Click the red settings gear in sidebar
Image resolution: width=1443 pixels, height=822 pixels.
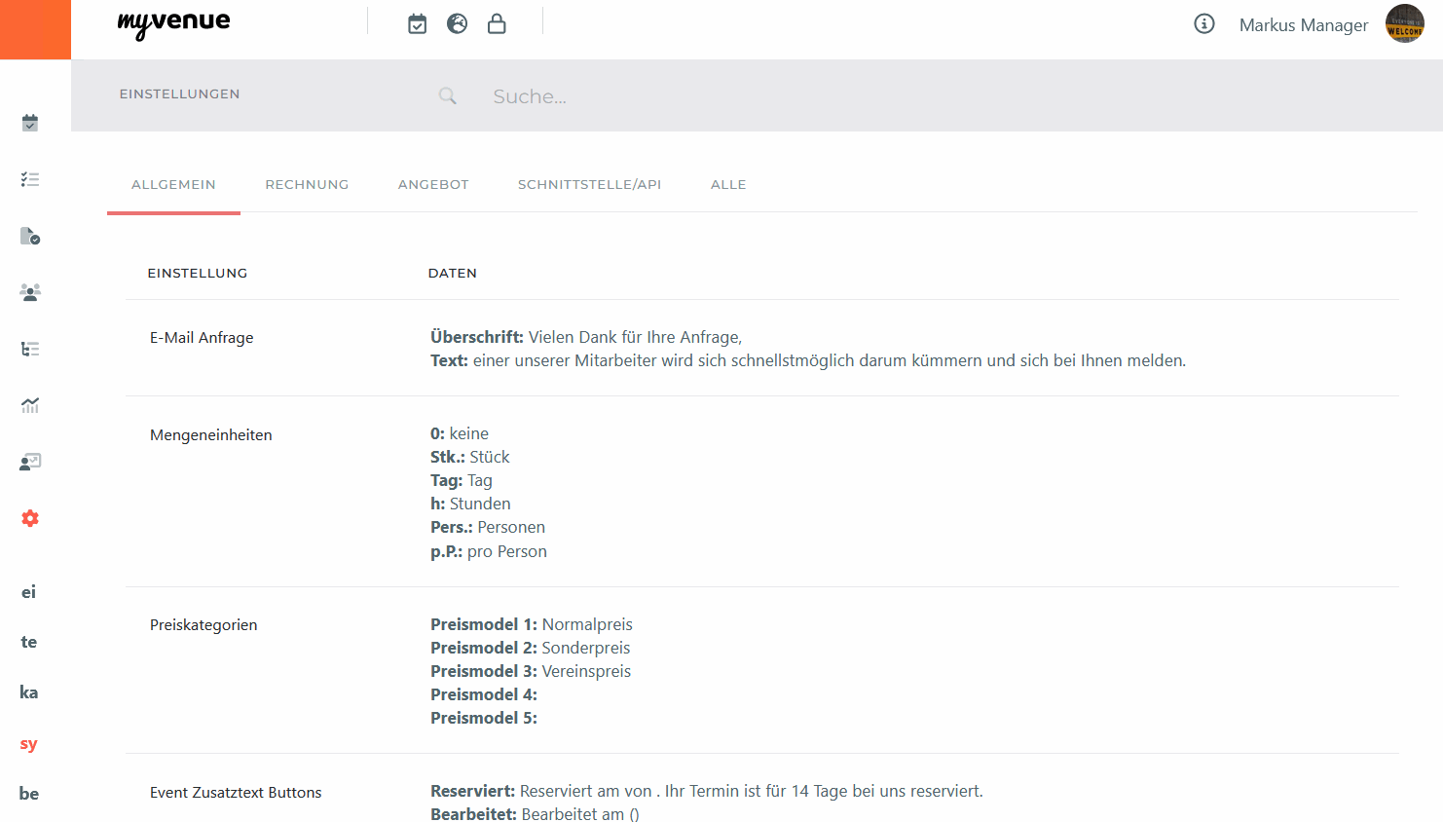point(30,518)
